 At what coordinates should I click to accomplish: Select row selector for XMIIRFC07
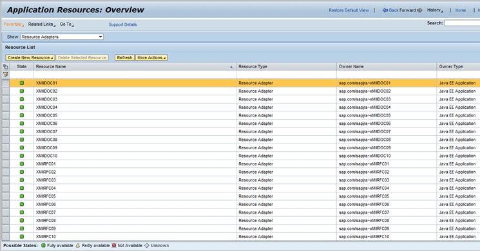click(x=6, y=212)
